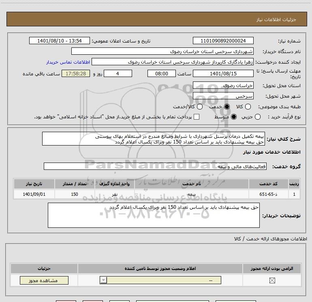Screen dimensions: 312x302
Task: Open the license status dropdown arrow
Action: [103, 280]
